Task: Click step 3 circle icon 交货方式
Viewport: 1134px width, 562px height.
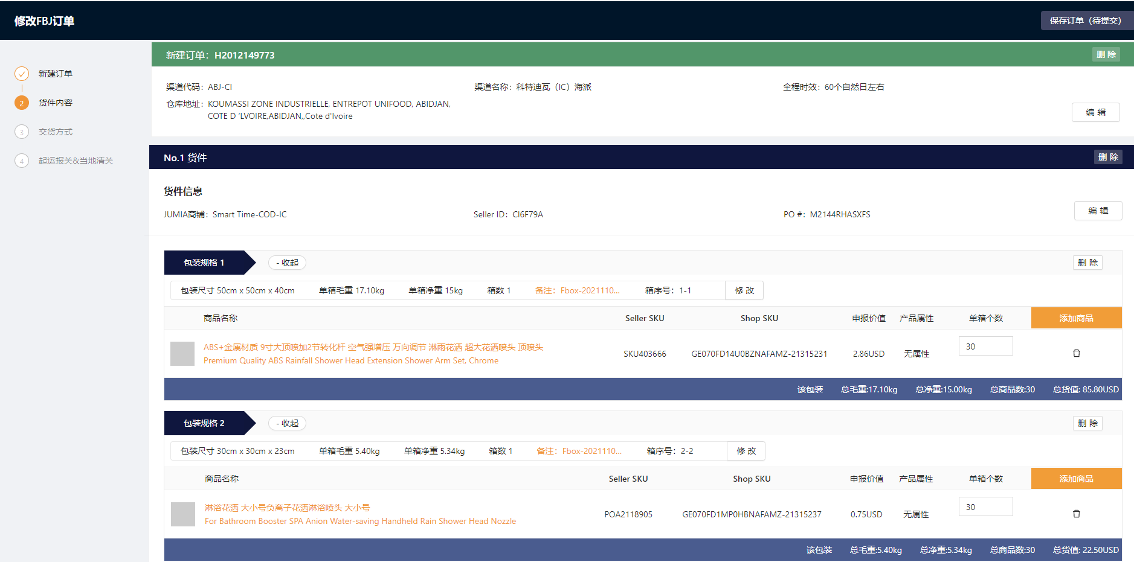Action: pos(22,132)
